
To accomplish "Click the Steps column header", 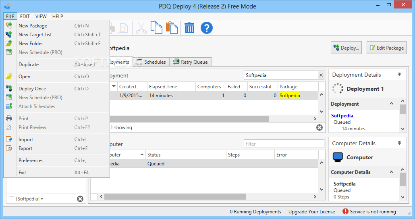I will 250,154.
